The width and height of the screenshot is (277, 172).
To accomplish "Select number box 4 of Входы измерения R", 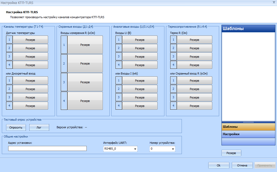I will [x=64, y=101].
